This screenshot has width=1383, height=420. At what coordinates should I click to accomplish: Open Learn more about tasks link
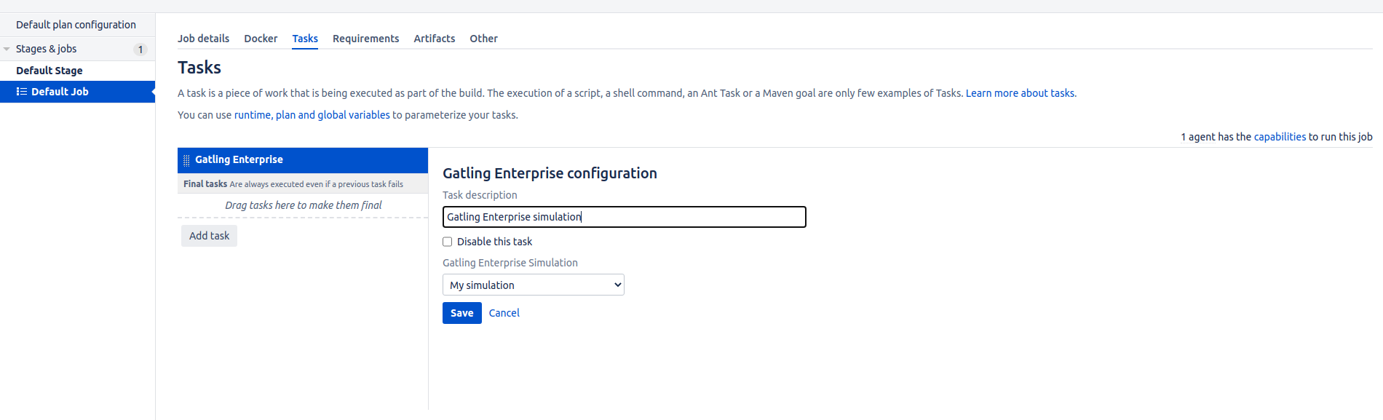click(1020, 93)
